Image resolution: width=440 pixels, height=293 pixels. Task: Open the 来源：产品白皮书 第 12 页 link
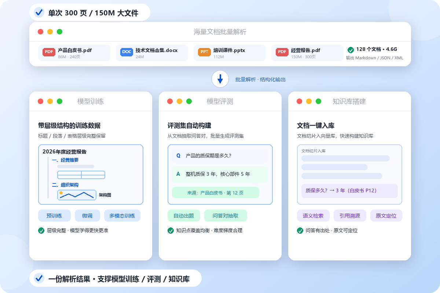216,193
